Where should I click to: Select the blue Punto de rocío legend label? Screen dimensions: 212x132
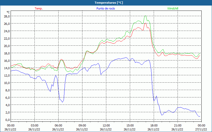point(105,8)
